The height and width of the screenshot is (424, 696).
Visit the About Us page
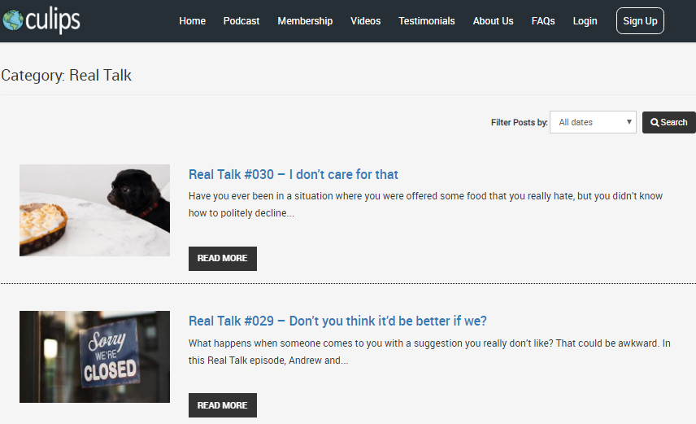[493, 21]
